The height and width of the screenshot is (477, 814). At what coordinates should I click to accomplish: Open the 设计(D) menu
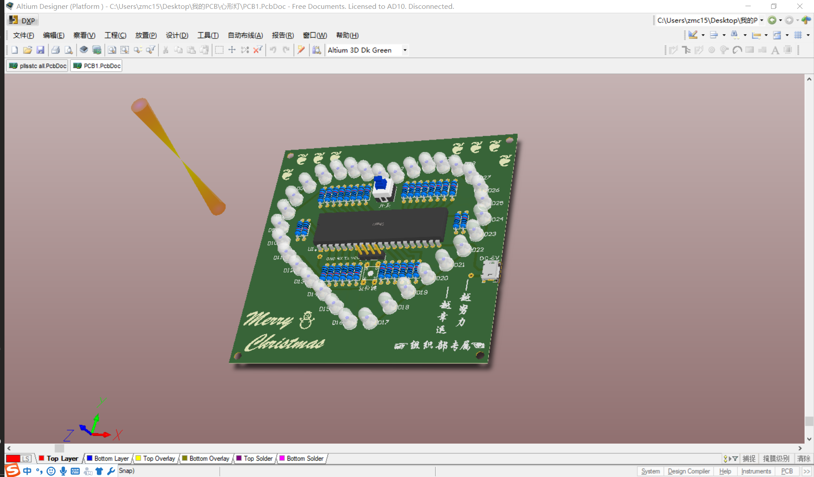pyautogui.click(x=177, y=35)
